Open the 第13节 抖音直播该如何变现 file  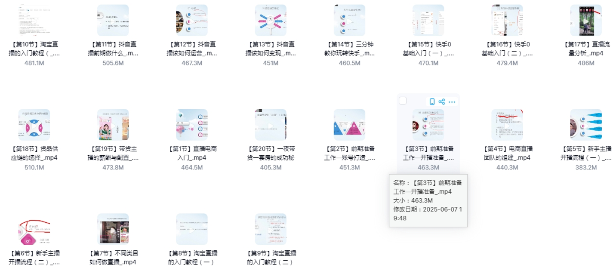point(271,20)
